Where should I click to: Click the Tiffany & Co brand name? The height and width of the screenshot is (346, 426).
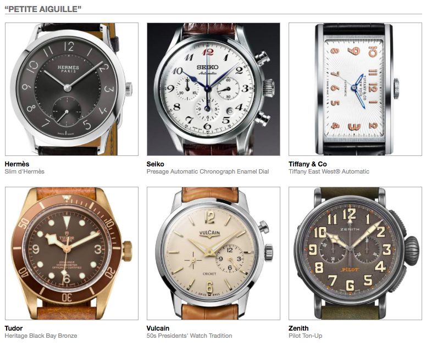pyautogui.click(x=308, y=164)
